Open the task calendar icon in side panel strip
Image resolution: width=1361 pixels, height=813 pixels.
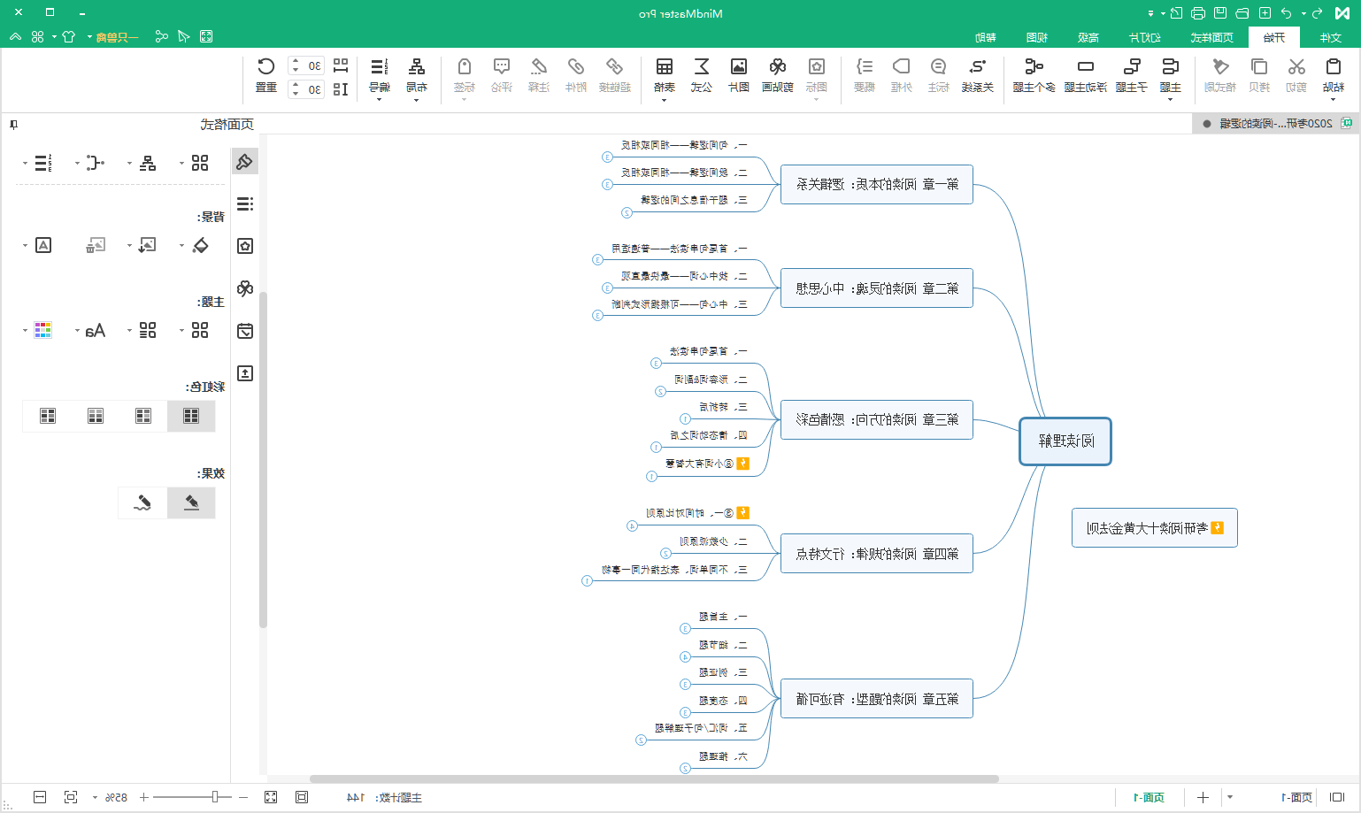coord(245,331)
